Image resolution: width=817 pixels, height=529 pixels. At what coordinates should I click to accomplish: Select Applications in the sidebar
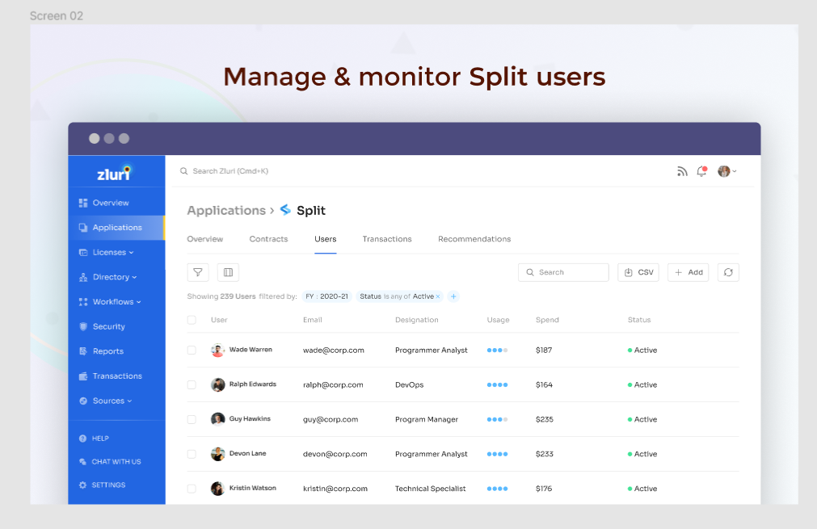(116, 228)
